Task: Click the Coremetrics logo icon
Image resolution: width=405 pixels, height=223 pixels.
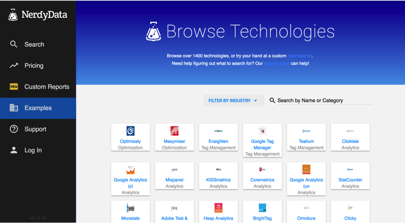Action: (263, 170)
